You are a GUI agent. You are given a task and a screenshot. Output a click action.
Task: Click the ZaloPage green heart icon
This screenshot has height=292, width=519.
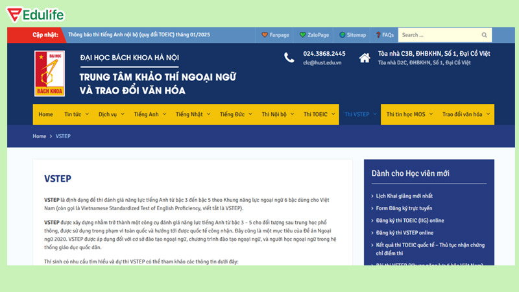click(302, 35)
